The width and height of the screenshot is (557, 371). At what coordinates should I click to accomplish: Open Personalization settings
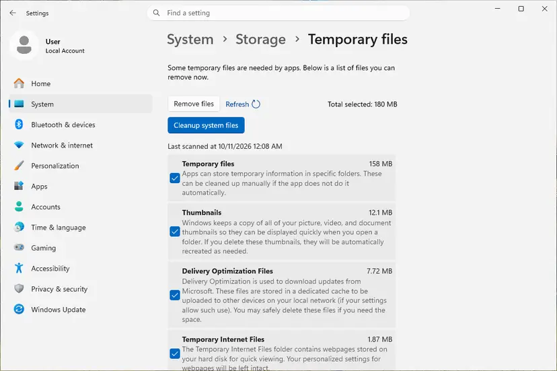(81, 166)
